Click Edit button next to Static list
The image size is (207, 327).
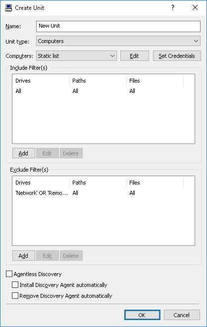(135, 56)
